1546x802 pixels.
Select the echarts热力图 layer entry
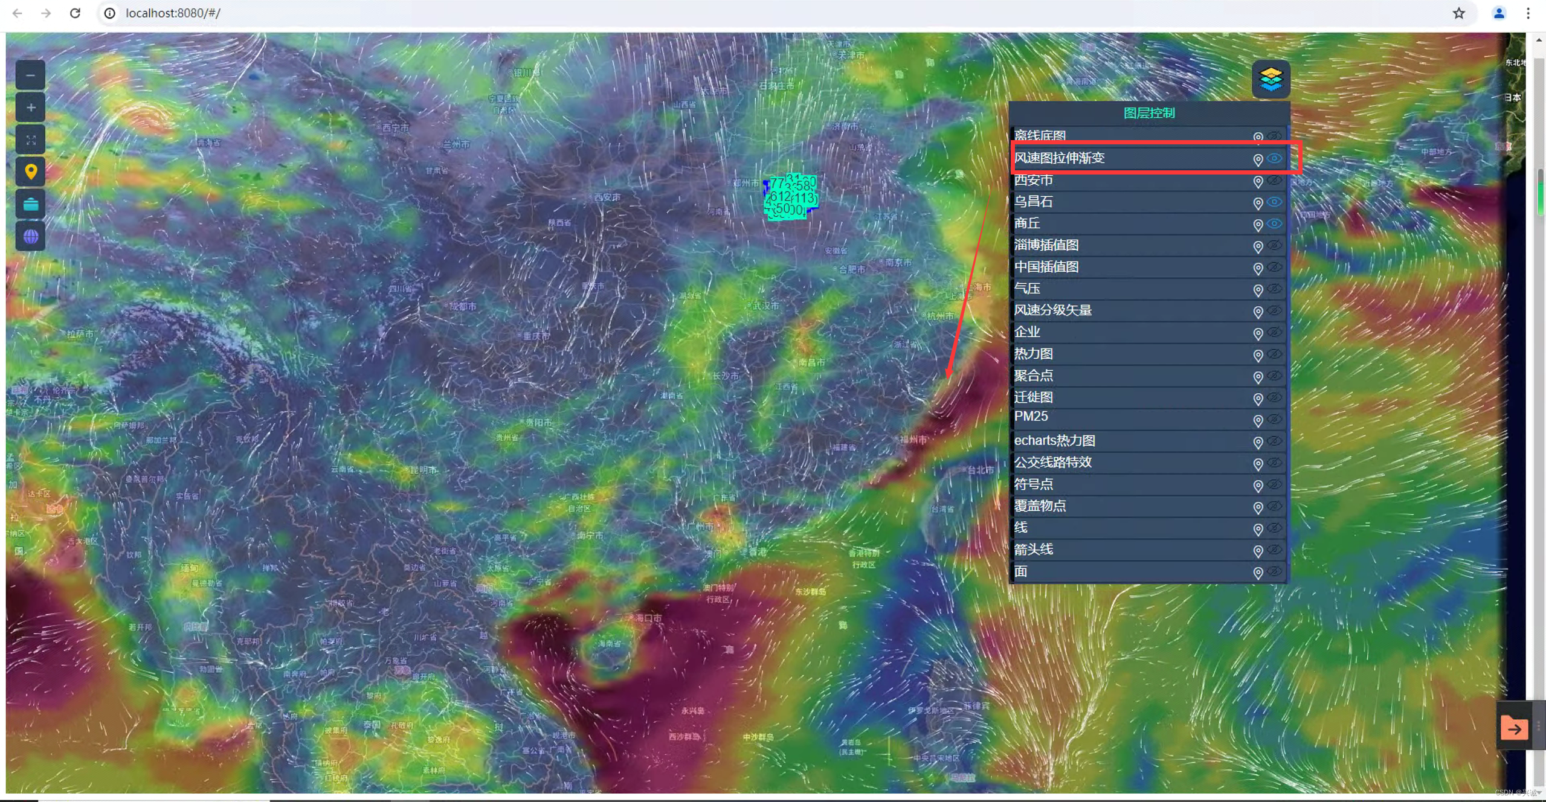tap(1054, 441)
